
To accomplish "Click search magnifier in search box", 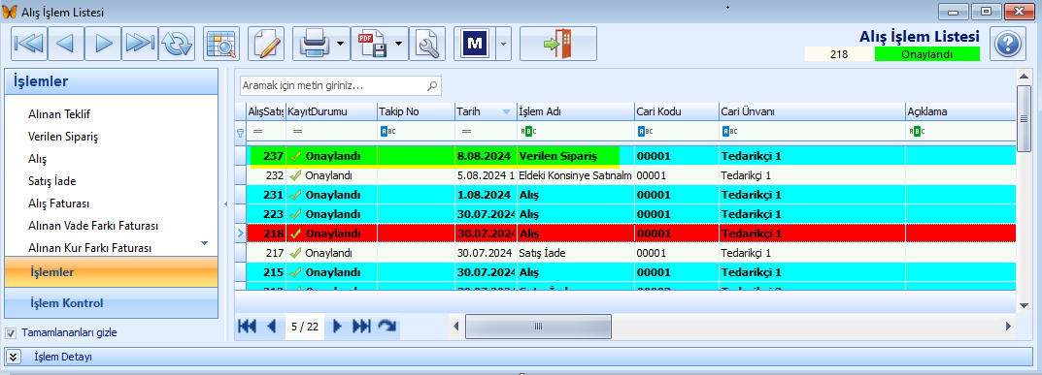I will click(x=432, y=85).
